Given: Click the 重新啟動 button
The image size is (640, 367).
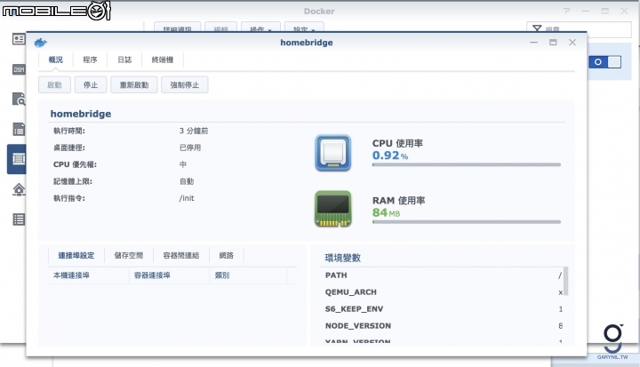Looking at the screenshot, I should click(x=134, y=85).
